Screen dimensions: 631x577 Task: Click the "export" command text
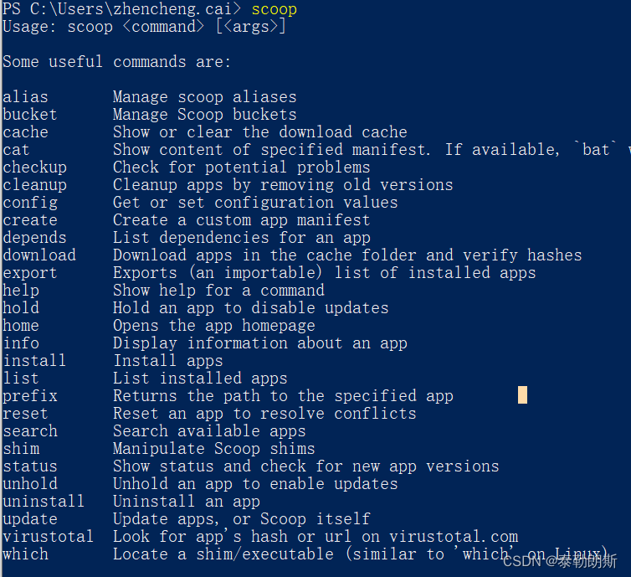[x=30, y=273]
